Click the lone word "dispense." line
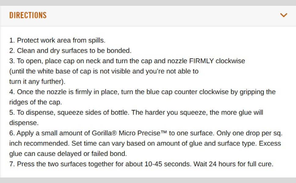296x183 pixels. click(24, 123)
